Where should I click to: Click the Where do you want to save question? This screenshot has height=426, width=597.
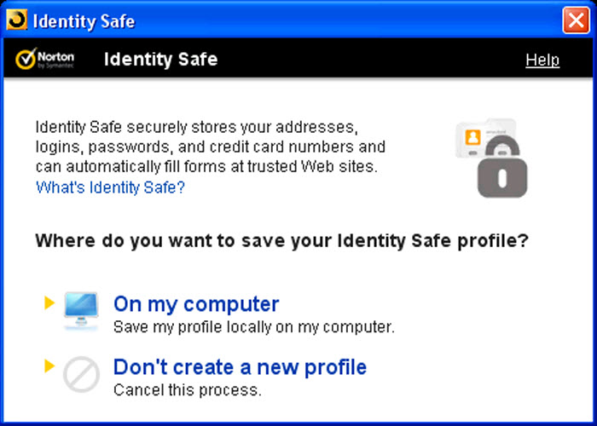click(x=281, y=241)
